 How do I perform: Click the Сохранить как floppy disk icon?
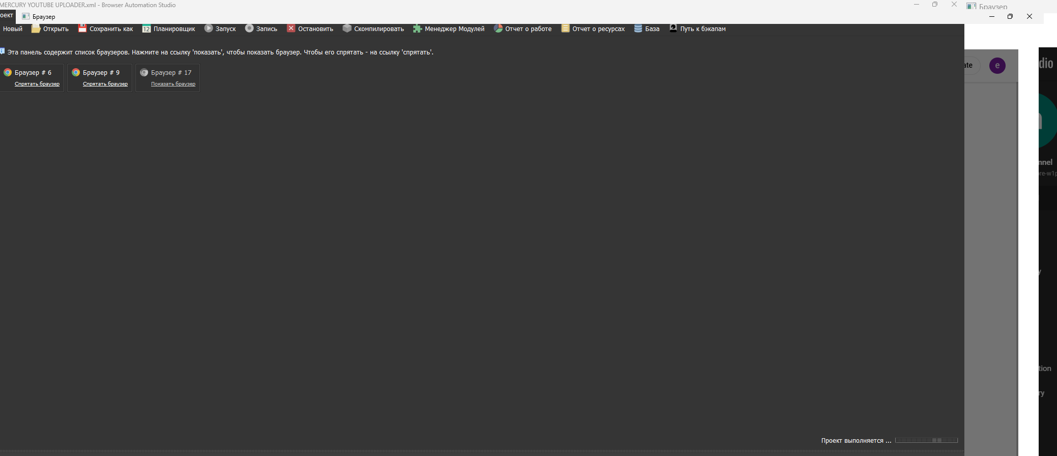[x=82, y=28]
